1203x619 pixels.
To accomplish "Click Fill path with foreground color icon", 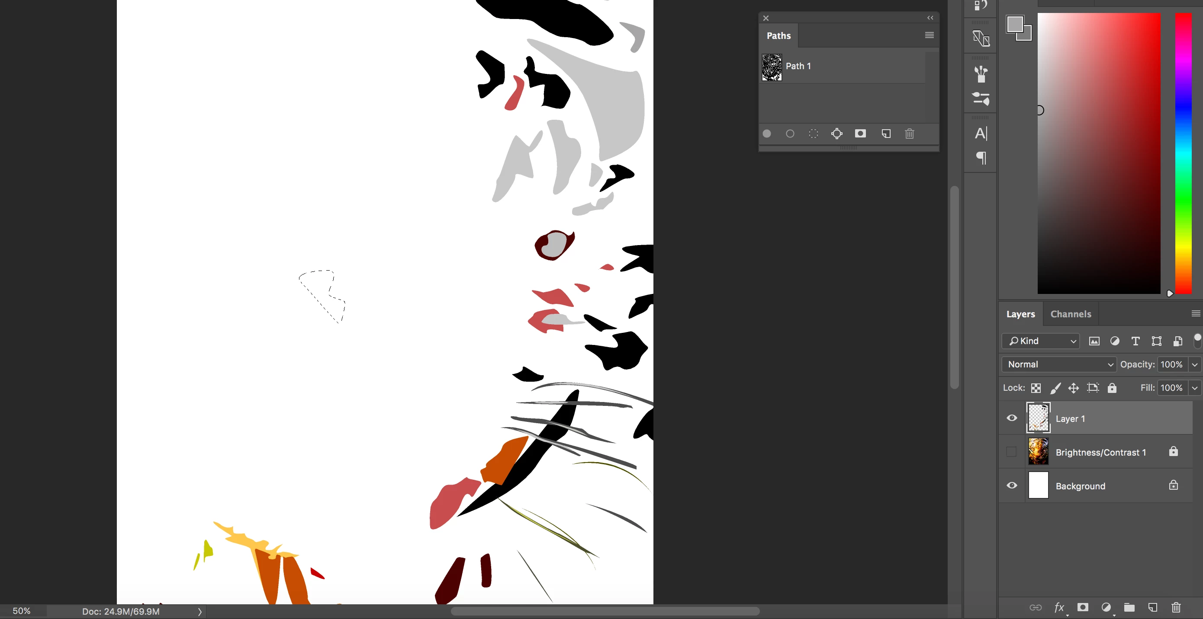I will click(767, 134).
